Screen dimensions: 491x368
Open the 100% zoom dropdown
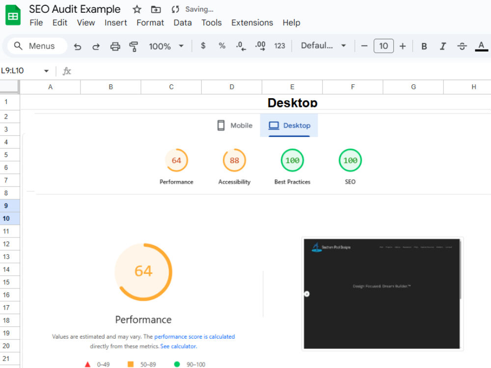[x=166, y=46]
